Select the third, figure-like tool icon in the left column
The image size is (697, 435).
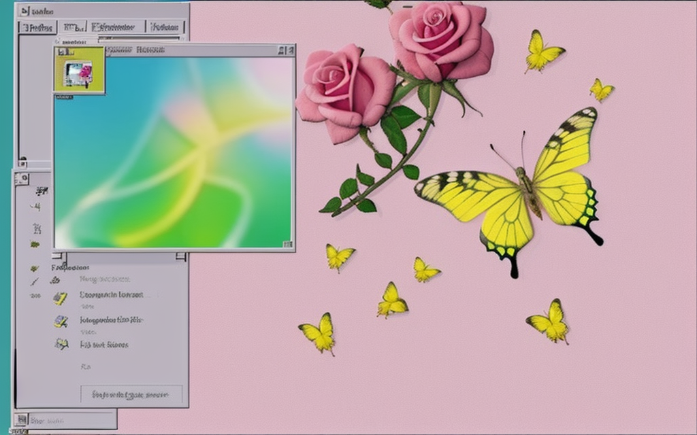37,228
